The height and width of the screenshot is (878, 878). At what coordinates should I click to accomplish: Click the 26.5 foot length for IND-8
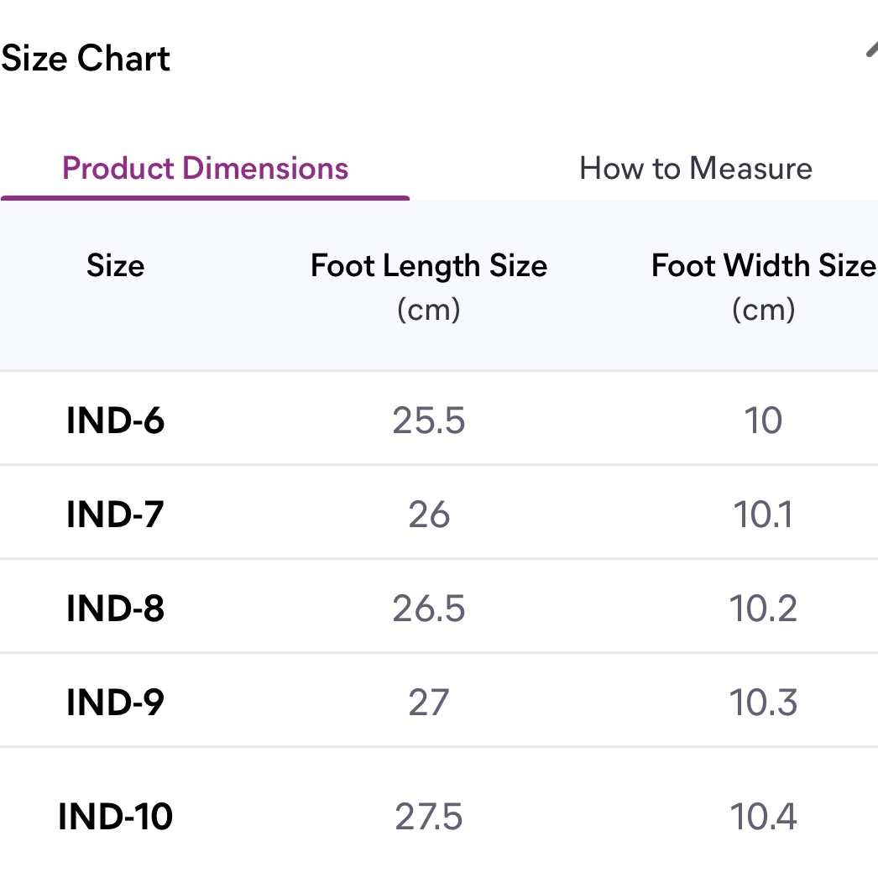click(x=429, y=609)
